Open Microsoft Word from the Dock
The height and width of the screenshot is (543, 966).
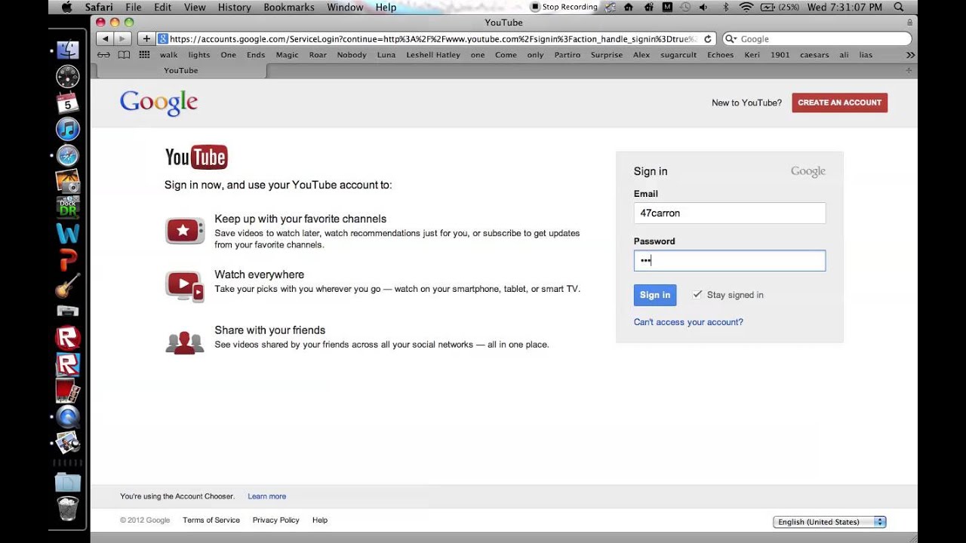click(x=68, y=234)
